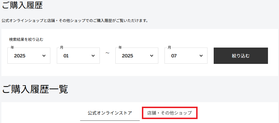Switch to the 公式オンラインストア tab
This screenshot has height=123, width=279.
tap(110, 113)
